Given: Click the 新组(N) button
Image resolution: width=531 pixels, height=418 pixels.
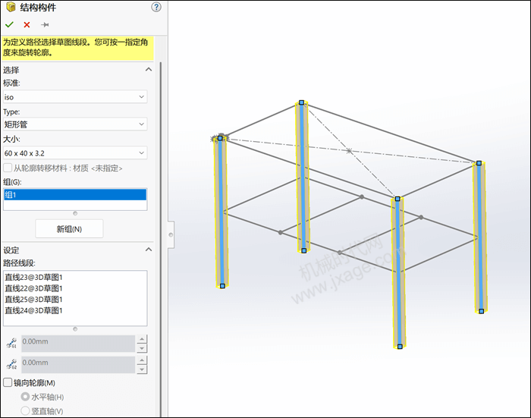Looking at the screenshot, I should tap(69, 229).
